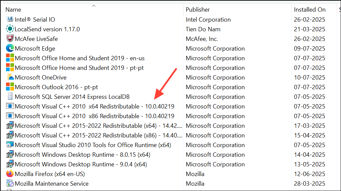Viewport: 341px width, 191px height.
Task: Click the Microsoft OneDrive cloud icon
Action: click(x=10, y=77)
